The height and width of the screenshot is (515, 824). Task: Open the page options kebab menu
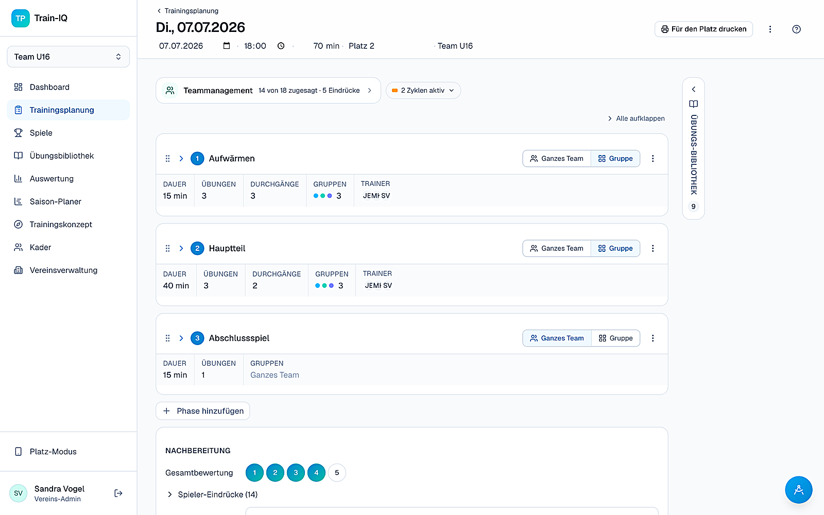click(770, 29)
